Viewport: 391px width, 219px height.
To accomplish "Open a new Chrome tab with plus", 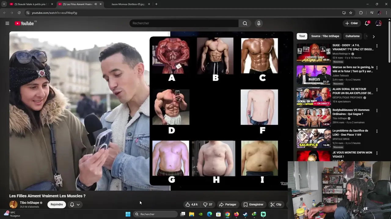I will click(156, 4).
